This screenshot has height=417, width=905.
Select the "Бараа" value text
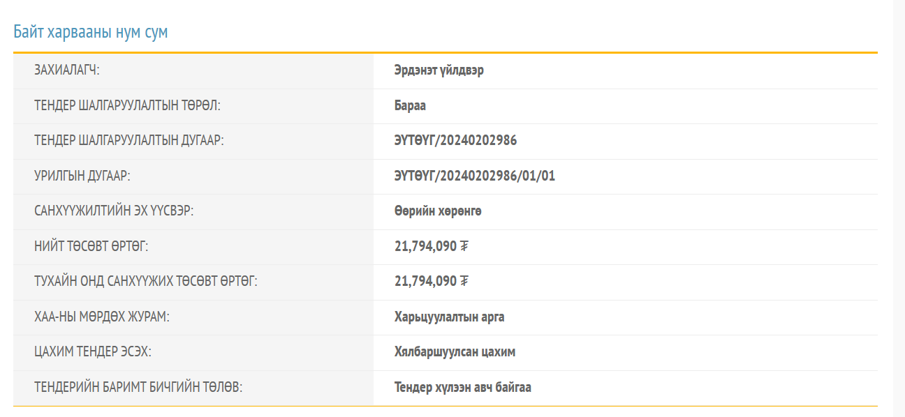tap(410, 106)
